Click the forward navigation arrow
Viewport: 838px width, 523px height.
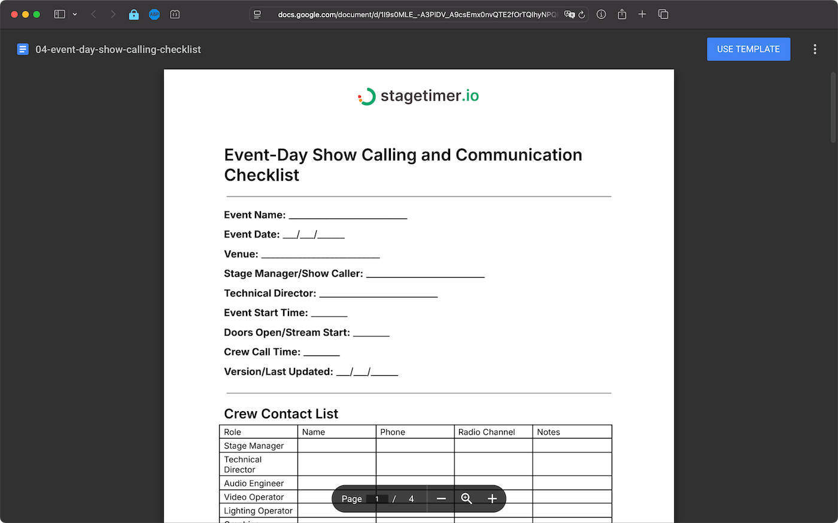tap(113, 14)
